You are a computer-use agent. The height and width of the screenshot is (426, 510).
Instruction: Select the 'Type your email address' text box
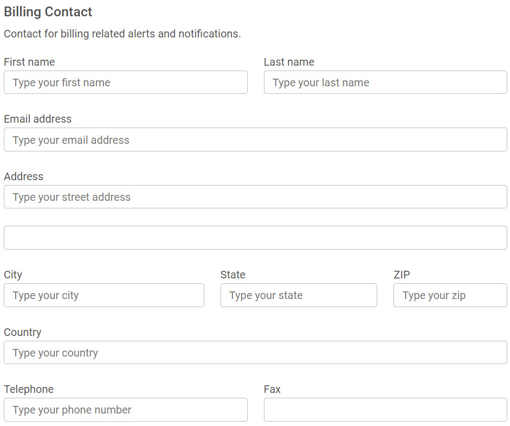point(255,140)
